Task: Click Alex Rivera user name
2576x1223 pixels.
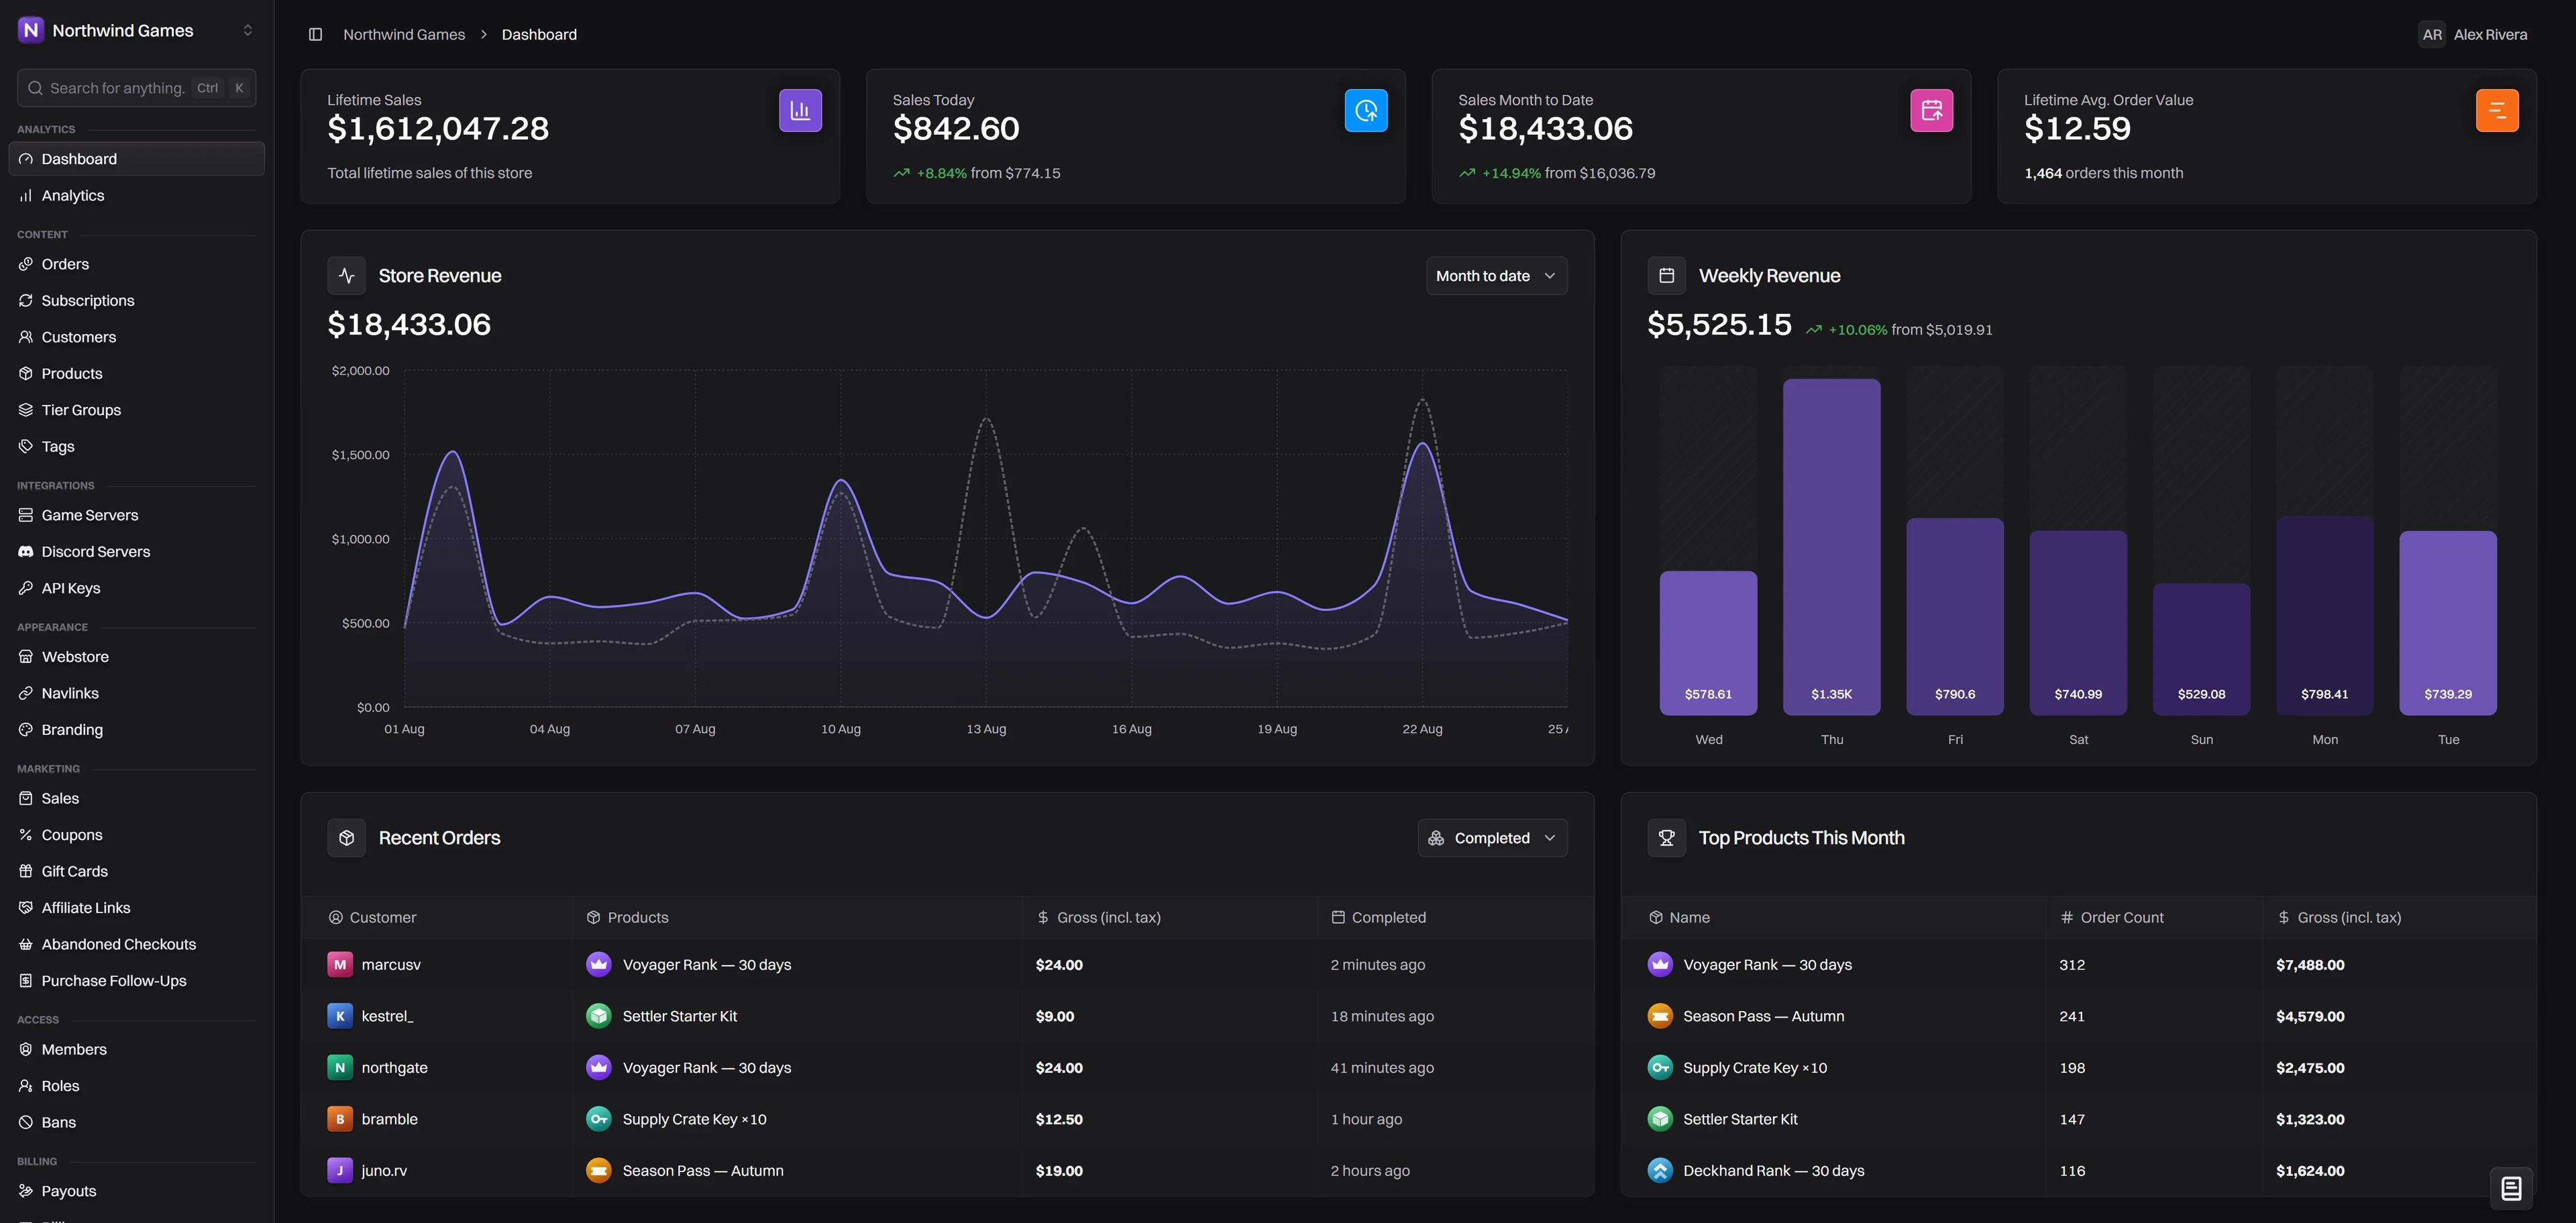Action: click(2490, 34)
